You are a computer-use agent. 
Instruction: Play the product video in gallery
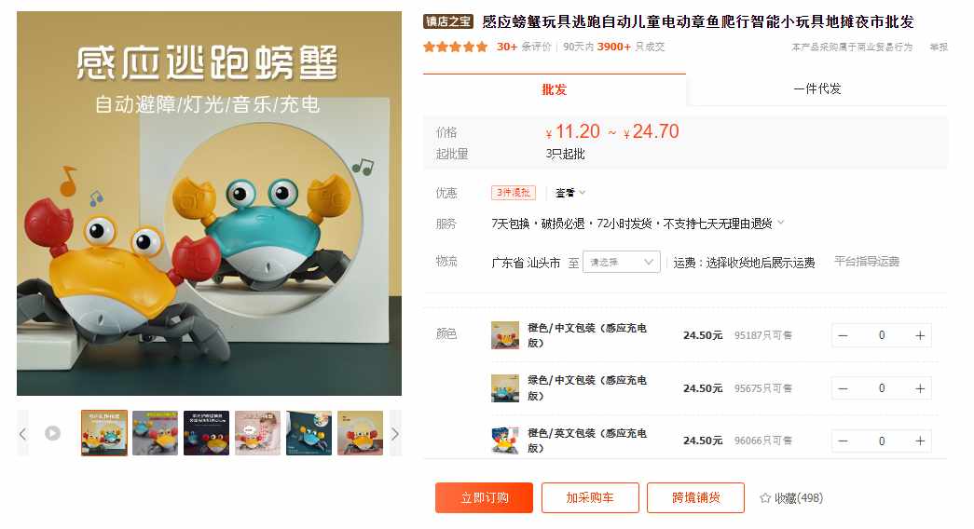pos(53,433)
